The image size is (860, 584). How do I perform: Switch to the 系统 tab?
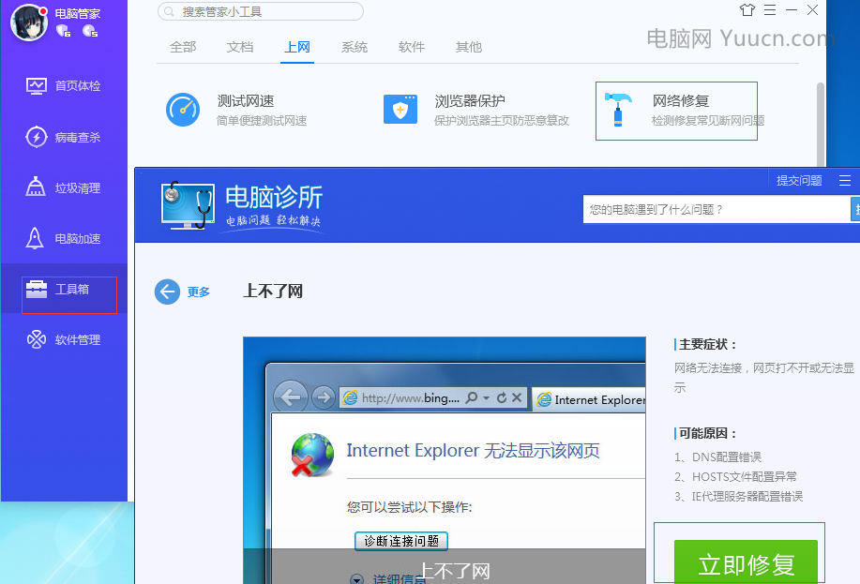[x=355, y=47]
